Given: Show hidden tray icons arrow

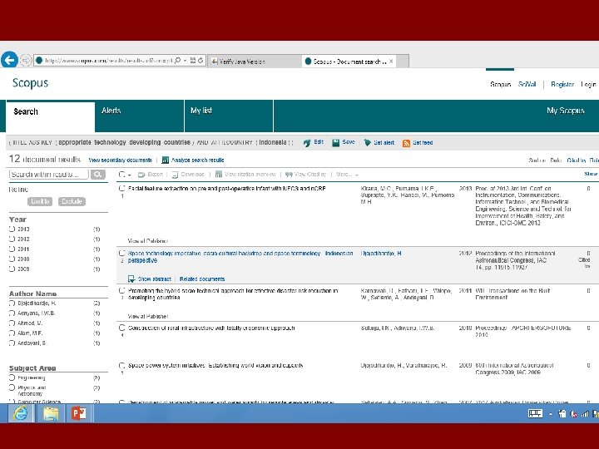Looking at the screenshot, I should click(551, 414).
